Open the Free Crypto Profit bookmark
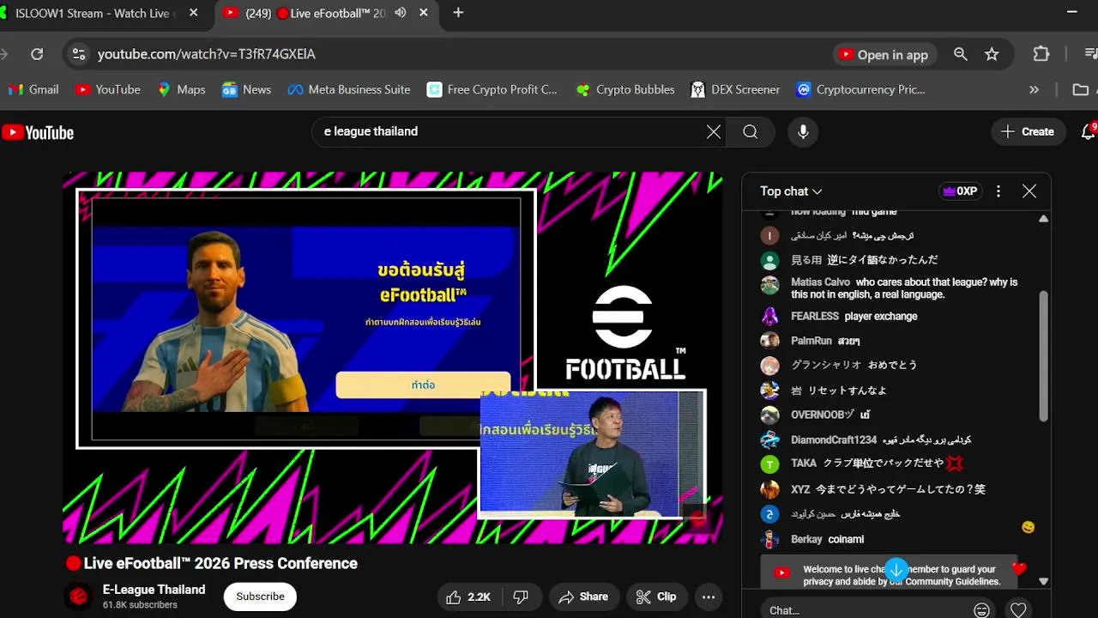 click(x=492, y=89)
